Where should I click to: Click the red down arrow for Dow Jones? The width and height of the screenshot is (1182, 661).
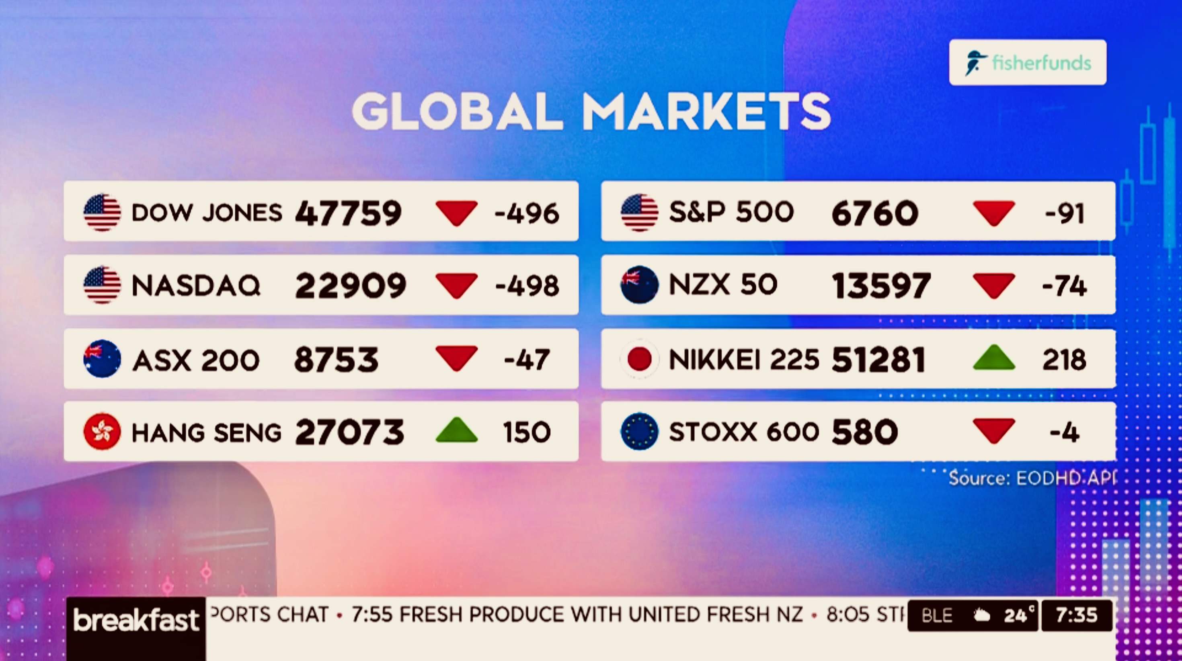coord(457,213)
